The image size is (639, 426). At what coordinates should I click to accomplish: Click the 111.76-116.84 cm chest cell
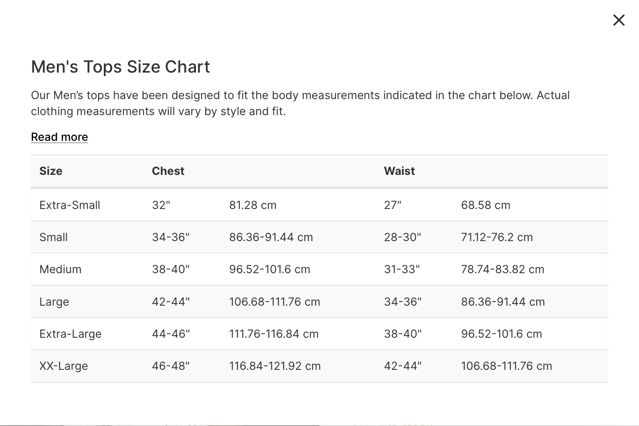tap(273, 334)
